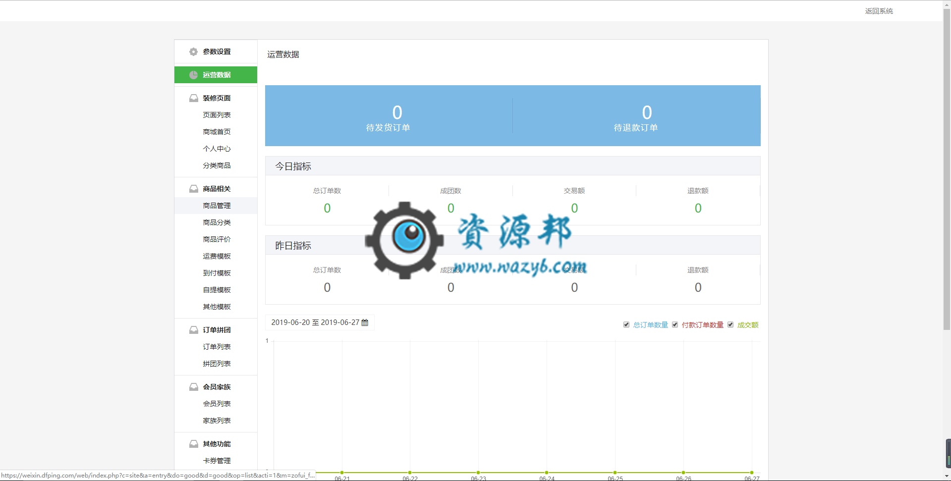Click the 其他功能 section header
Screen dimensions: 951x481
tap(216, 444)
